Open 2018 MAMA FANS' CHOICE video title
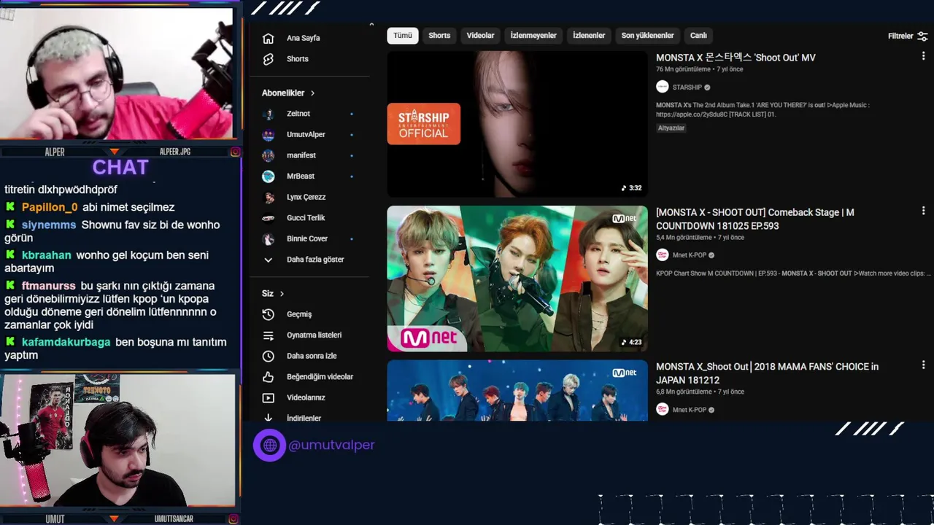The image size is (934, 525). point(767,373)
